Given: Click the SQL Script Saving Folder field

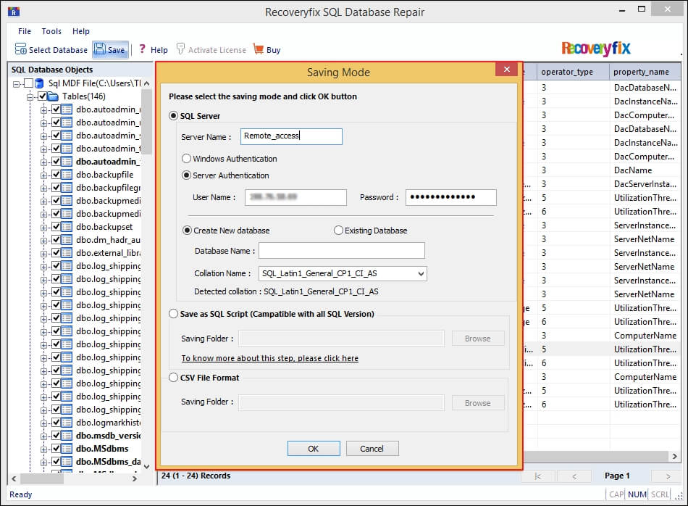Looking at the screenshot, I should (341, 339).
